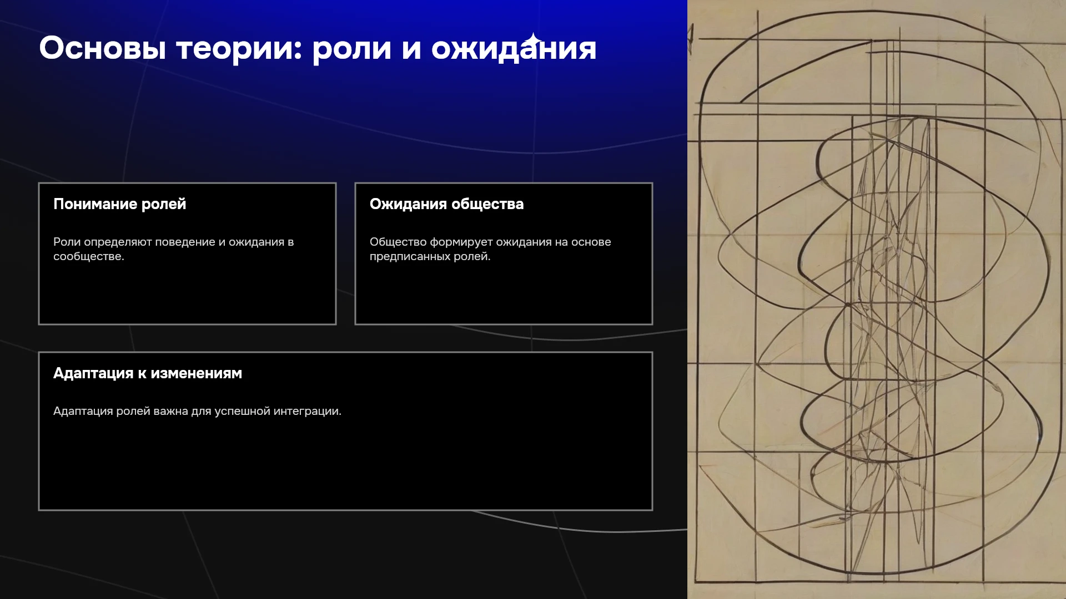This screenshot has width=1066, height=599.
Task: Click the gap between the two top cards
Action: pyautogui.click(x=345, y=253)
